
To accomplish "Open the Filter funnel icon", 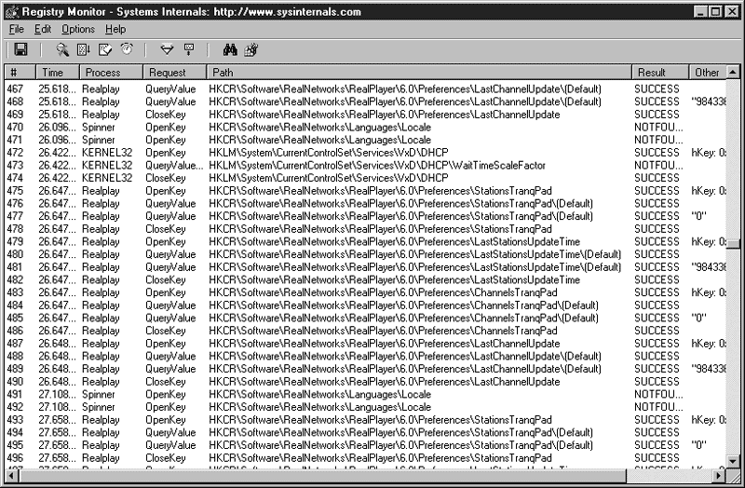I will point(167,49).
